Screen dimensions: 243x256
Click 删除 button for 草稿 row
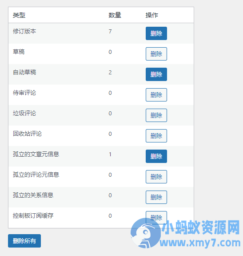pos(156,54)
